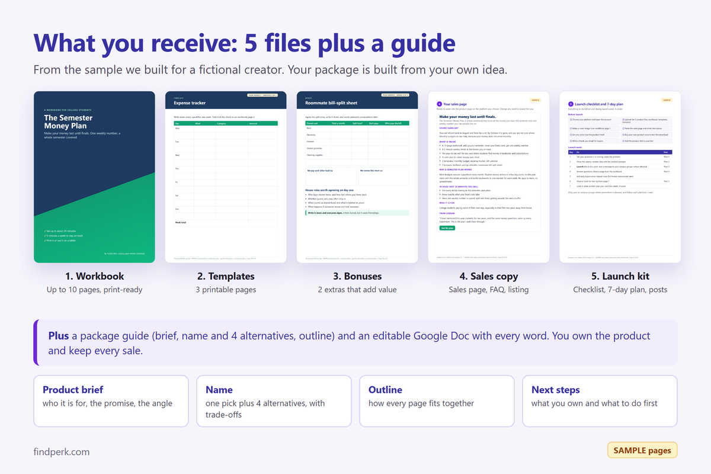Open the Roommate bill-split sheet page thumbnail
The height and width of the screenshot is (474, 711).
[x=357, y=177]
